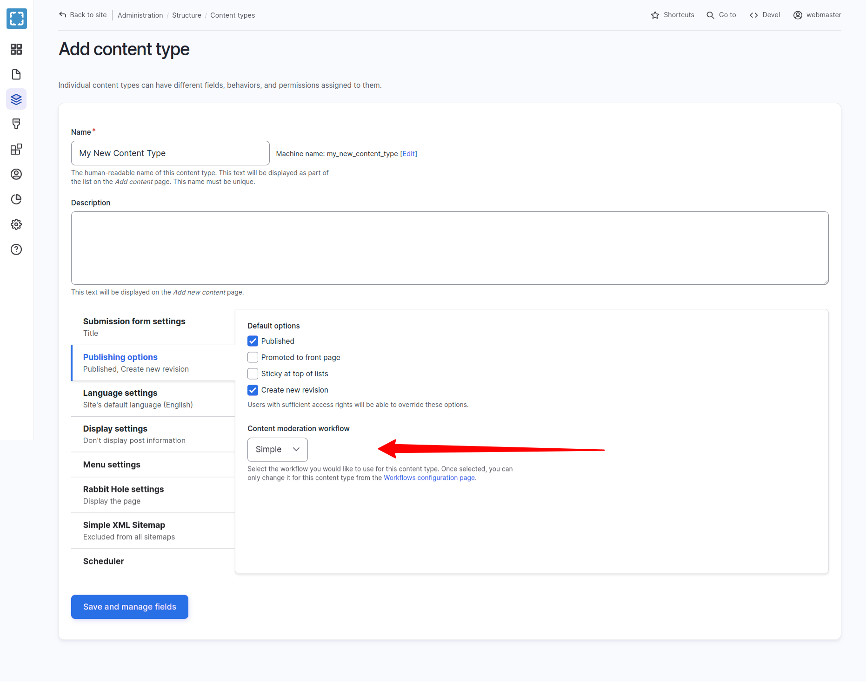
Task: Open the Help question mark icon
Action: point(16,249)
